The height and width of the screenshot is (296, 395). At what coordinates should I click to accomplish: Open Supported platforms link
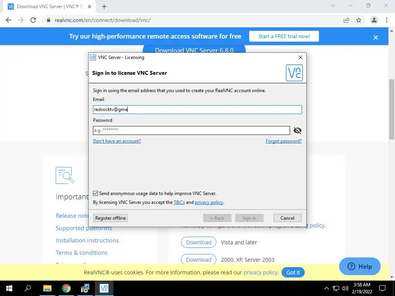pyautogui.click(x=84, y=228)
